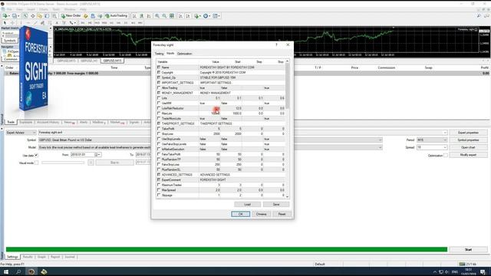Viewport: 491px width, 276px height.
Task: Click the New Order toolbar button
Action: tap(71, 15)
